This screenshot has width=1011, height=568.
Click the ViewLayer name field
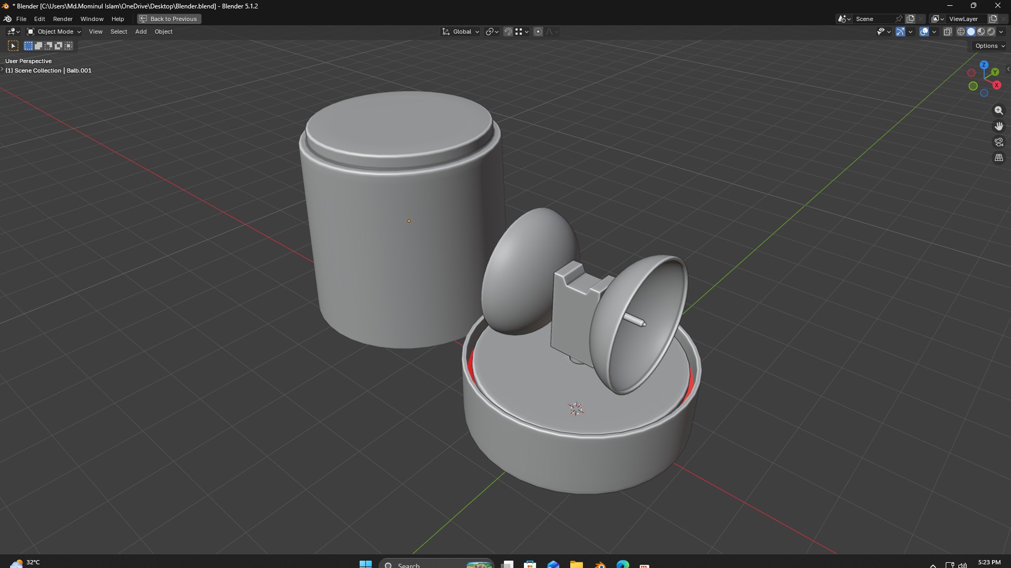[x=967, y=19]
